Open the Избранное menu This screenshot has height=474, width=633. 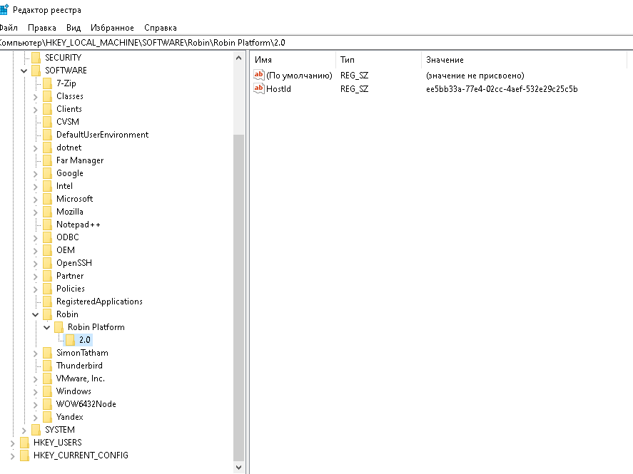tap(112, 28)
